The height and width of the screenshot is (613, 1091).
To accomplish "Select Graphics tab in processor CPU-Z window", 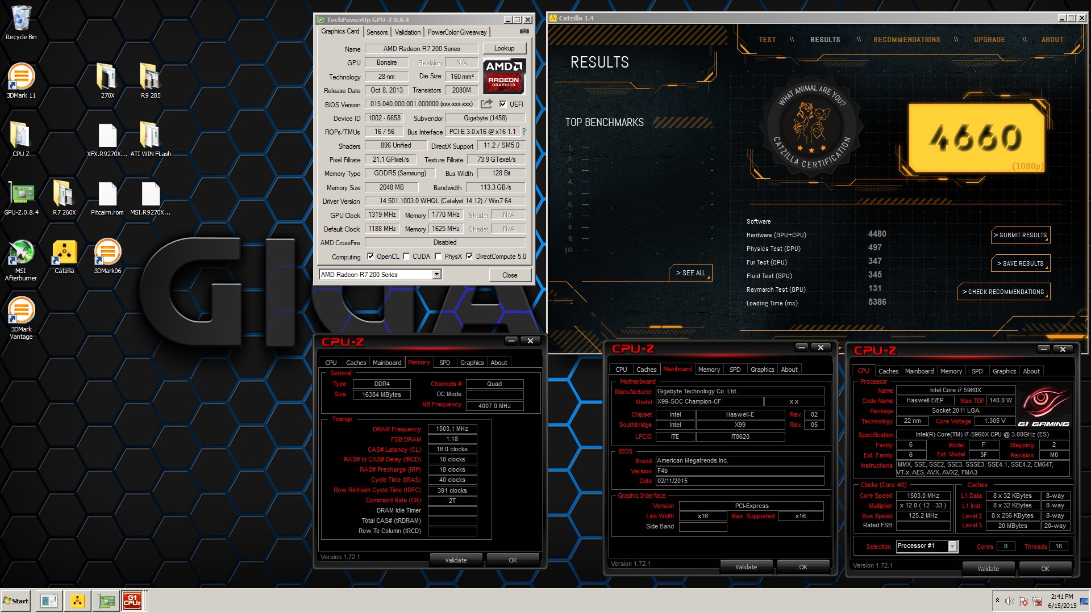I will [x=1004, y=371].
